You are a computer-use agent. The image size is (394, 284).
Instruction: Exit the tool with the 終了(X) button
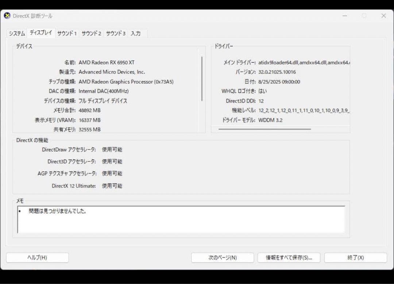(x=355, y=257)
